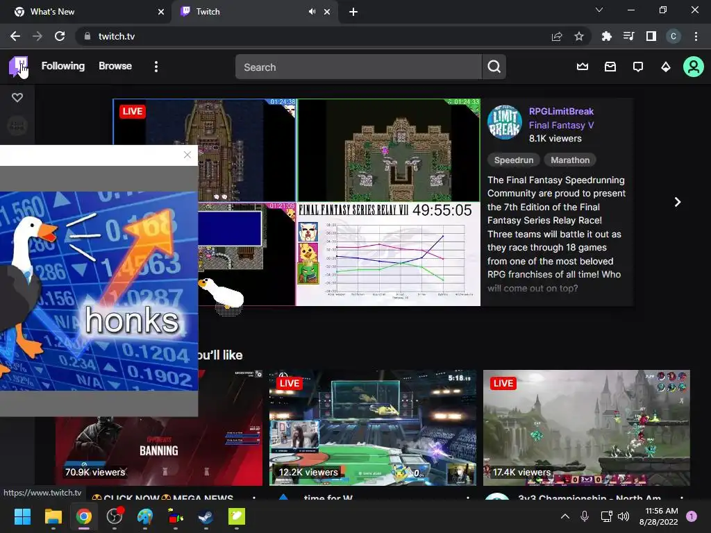Open the followed channel avatar in sidebar
711x533 pixels.
point(17,126)
